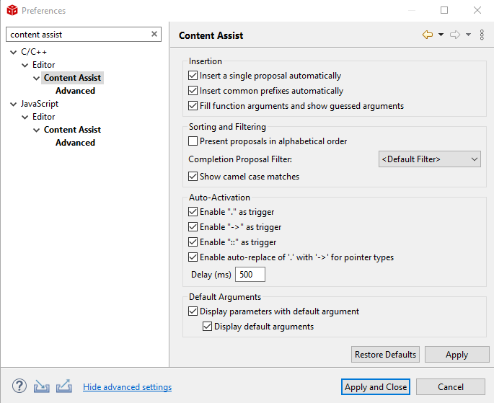Enable Present proposals in alphabetical order
The width and height of the screenshot is (494, 403).
(193, 141)
